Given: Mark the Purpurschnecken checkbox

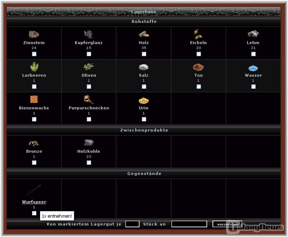Looking at the screenshot, I should pos(89,119).
